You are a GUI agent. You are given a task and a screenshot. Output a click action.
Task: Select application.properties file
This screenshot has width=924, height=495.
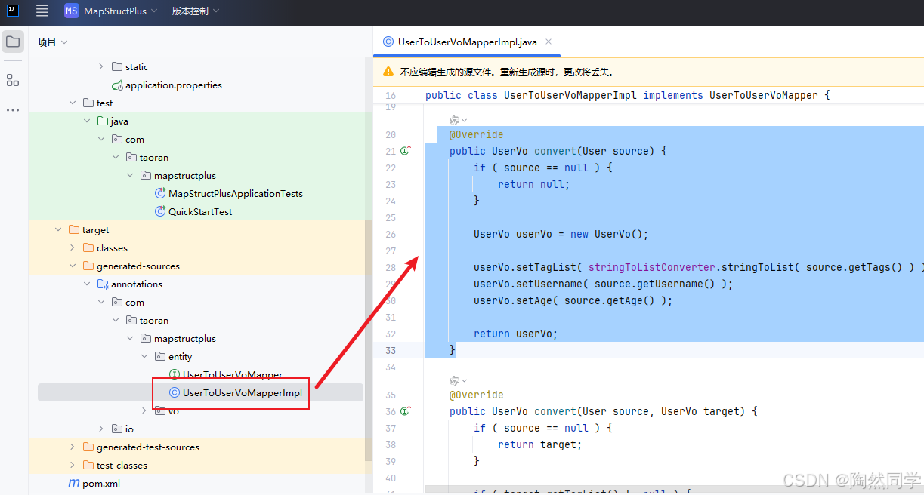click(174, 85)
